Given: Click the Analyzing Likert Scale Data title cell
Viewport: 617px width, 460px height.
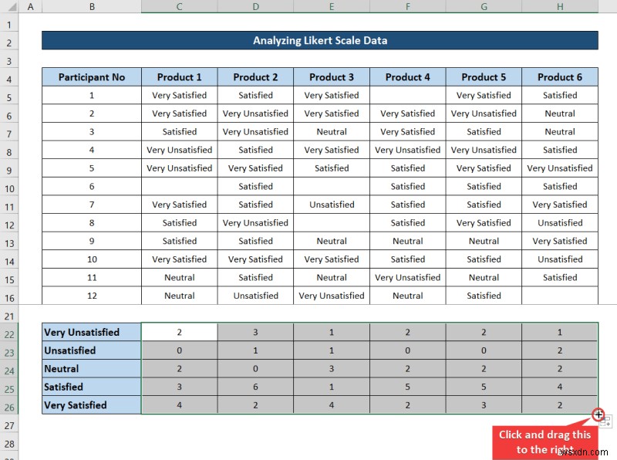Looking at the screenshot, I should (x=321, y=40).
